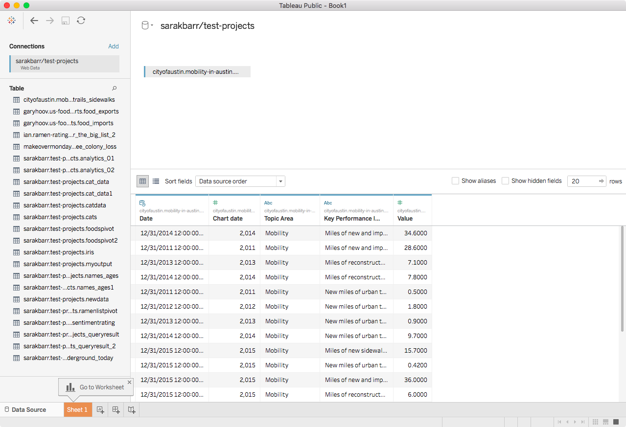626x427 pixels.
Task: Click Key Performance column Abc type icon
Action: coord(328,203)
